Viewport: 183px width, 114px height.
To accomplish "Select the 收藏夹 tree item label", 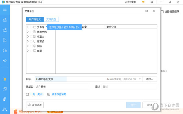I will click(41, 37).
